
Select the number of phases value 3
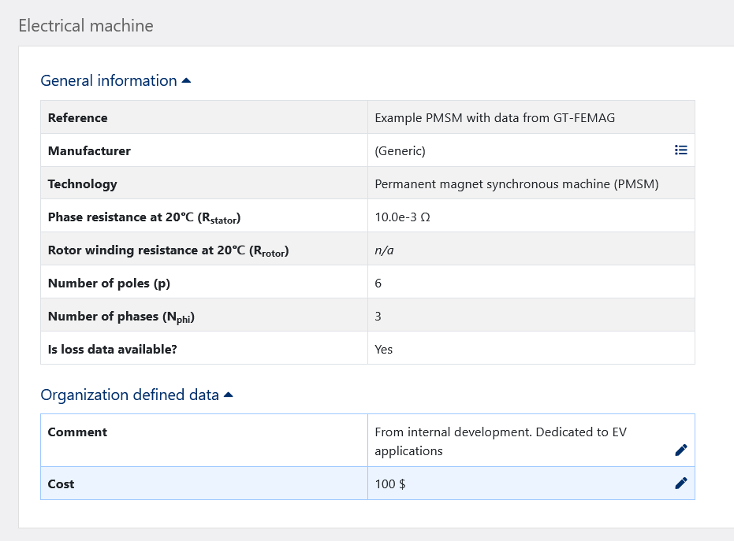point(378,316)
